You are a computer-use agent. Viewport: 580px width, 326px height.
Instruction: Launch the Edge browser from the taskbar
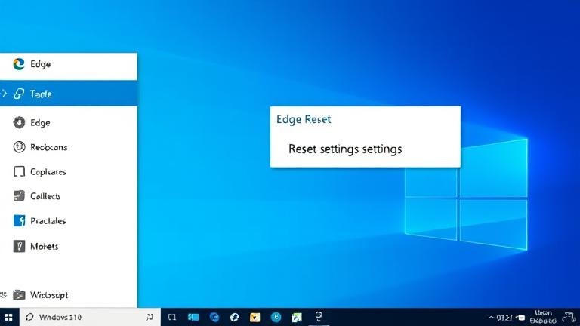pos(214,317)
